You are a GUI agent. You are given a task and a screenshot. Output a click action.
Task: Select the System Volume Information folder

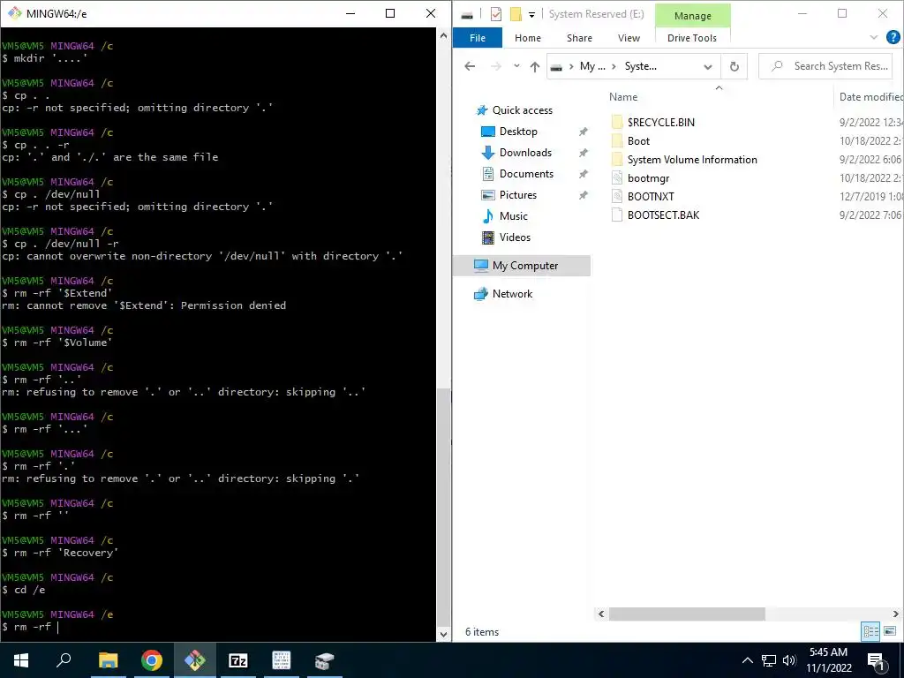[x=692, y=160]
